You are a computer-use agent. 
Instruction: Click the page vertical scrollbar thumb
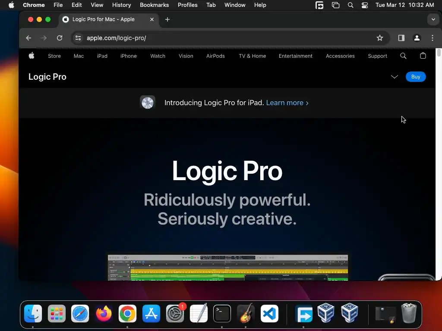pyautogui.click(x=439, y=52)
